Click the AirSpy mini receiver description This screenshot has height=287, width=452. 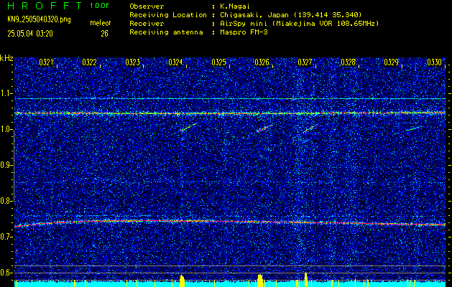point(300,24)
